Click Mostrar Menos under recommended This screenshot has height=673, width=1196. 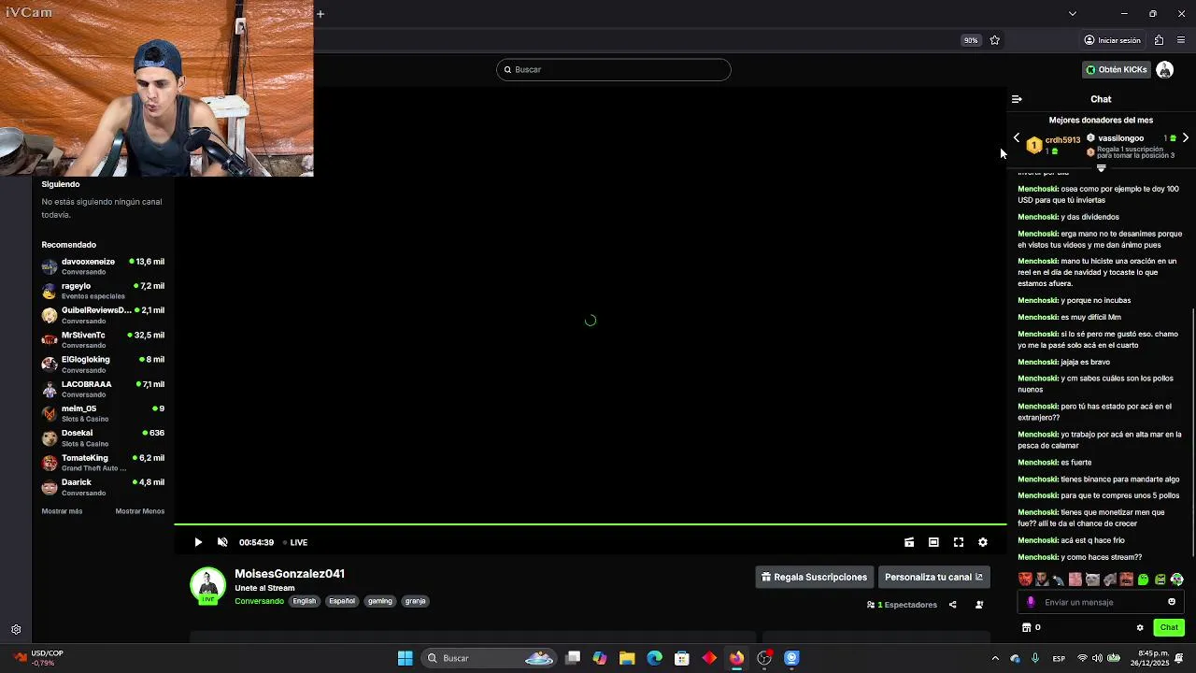tap(140, 511)
